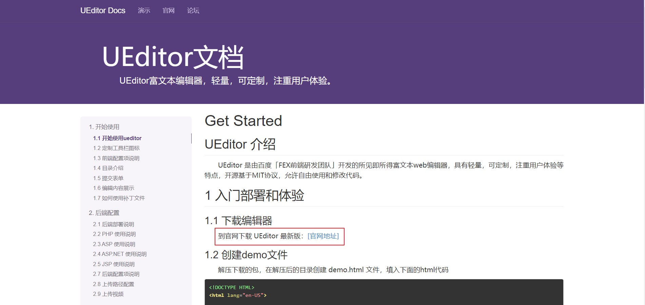The height and width of the screenshot is (305, 645).
Task: Click the banner subtitle about 富文本编辑器
Action: click(x=227, y=81)
